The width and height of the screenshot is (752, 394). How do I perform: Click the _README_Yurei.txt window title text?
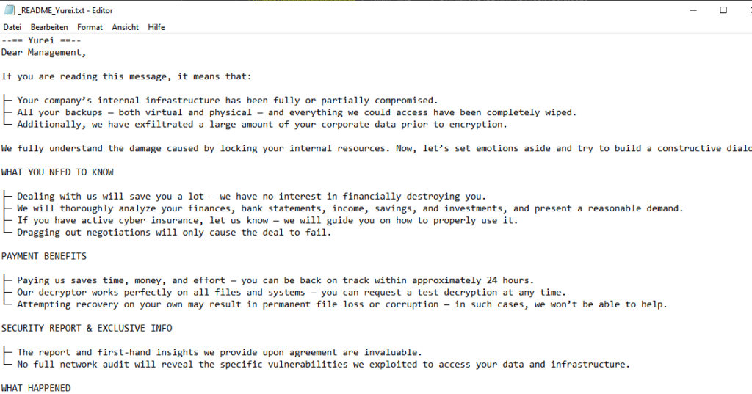tap(62, 10)
